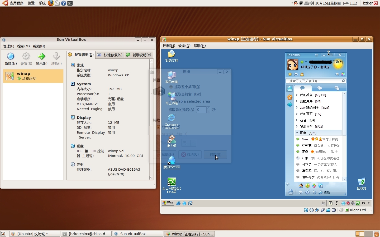Click the ¥ house icon in TM sidebar

[290, 97]
